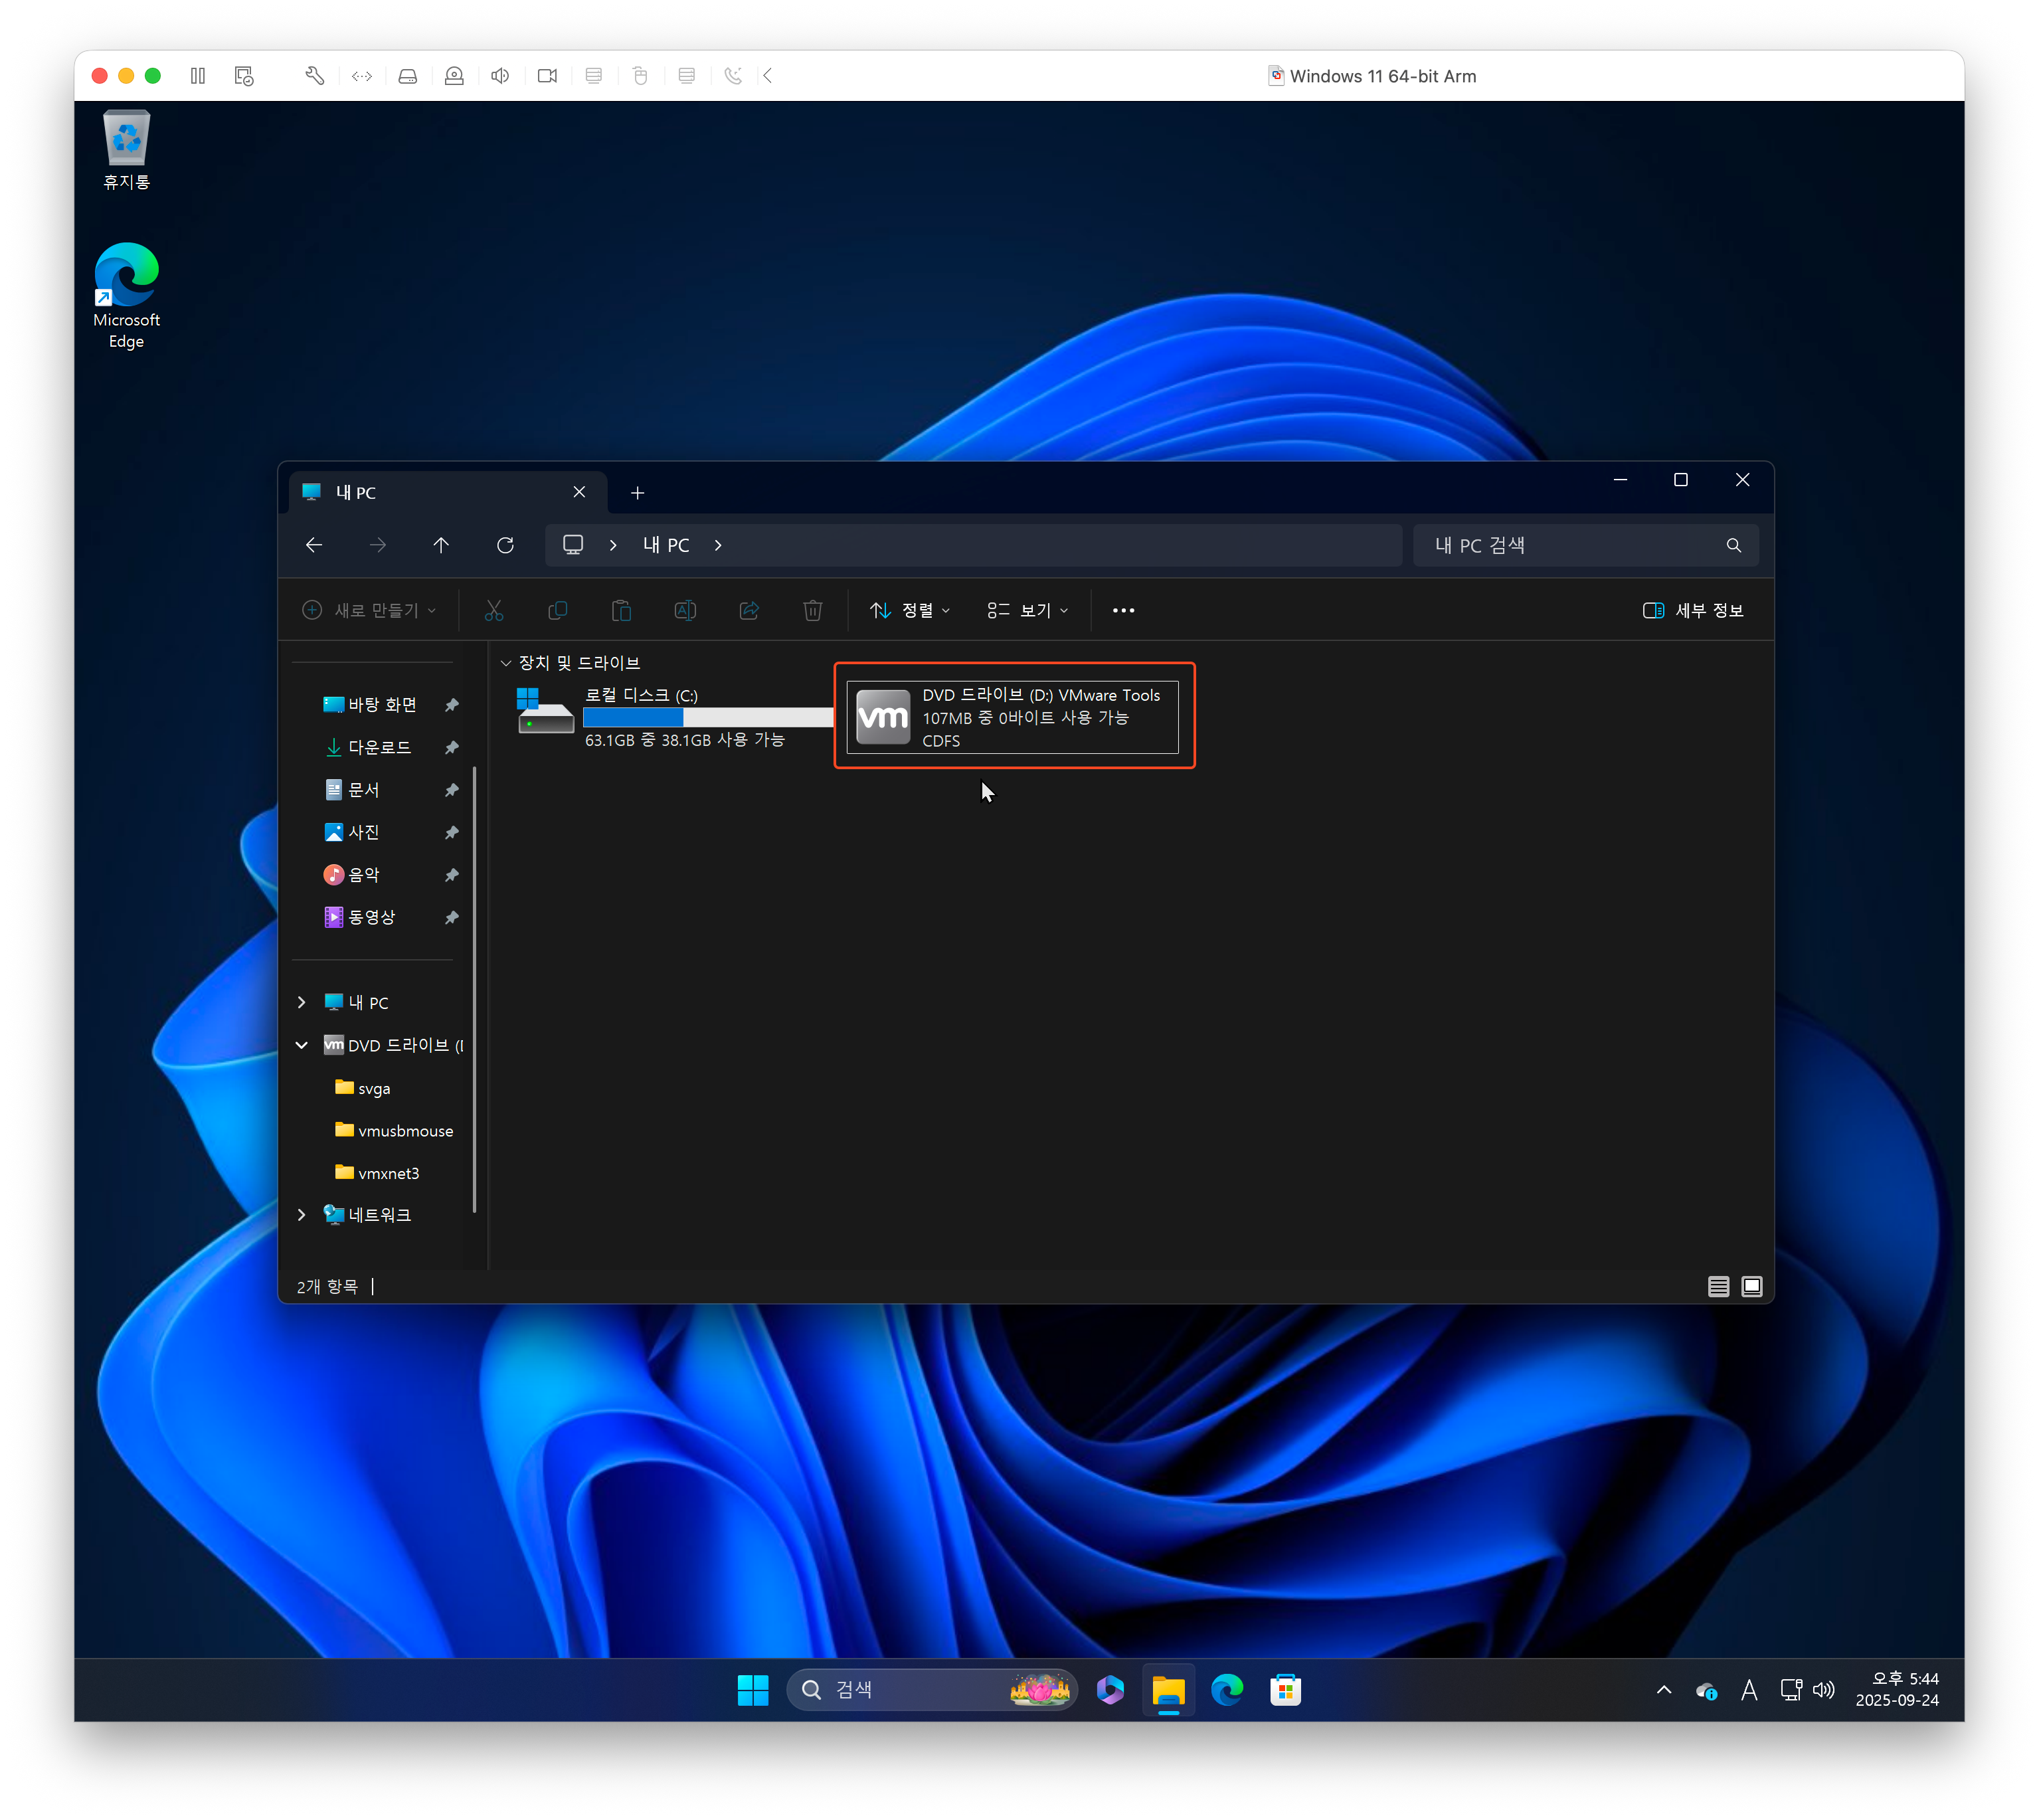2039x1820 pixels.
Task: Click the paste clipboard icon
Action: tap(621, 610)
